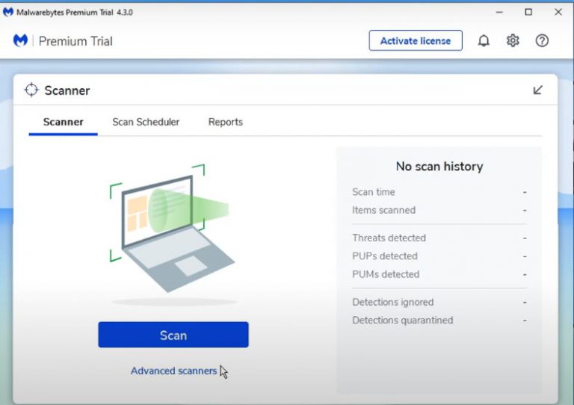Open the Scan Scheduler tab
The height and width of the screenshot is (405, 574).
point(146,122)
